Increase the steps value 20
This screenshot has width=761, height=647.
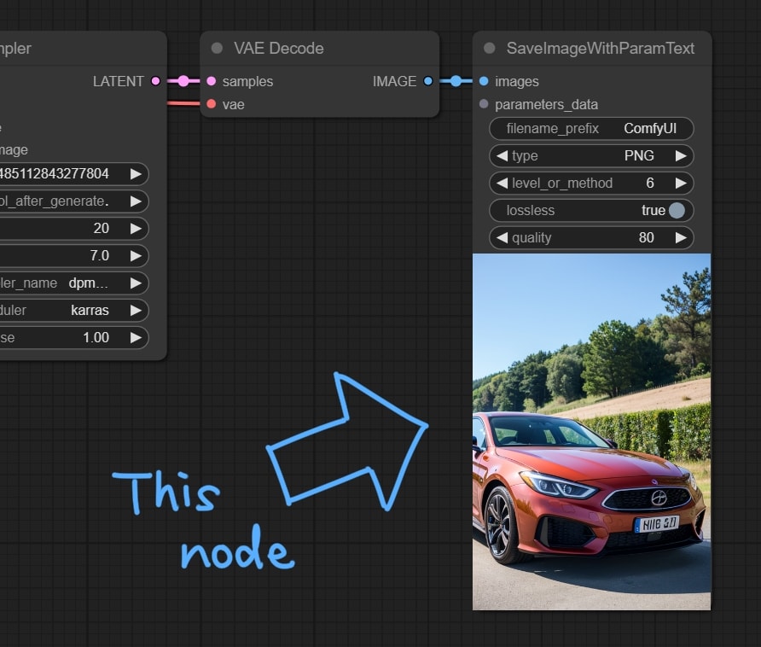click(136, 228)
